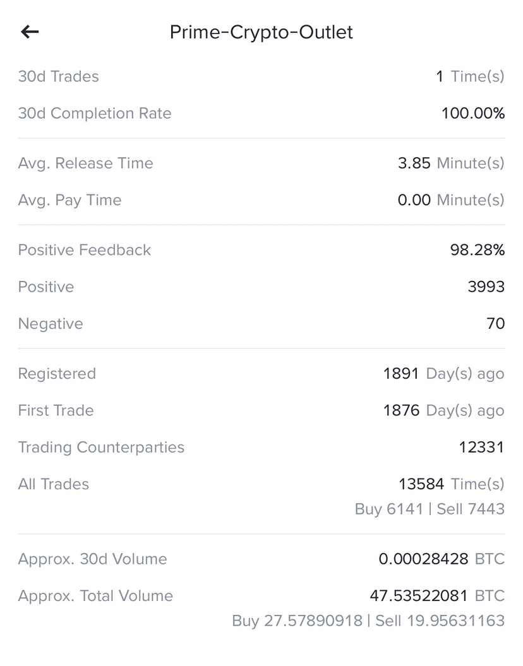Tap the Negative count 70

[x=495, y=324]
